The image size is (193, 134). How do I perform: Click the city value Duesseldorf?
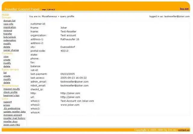[x=68, y=47]
